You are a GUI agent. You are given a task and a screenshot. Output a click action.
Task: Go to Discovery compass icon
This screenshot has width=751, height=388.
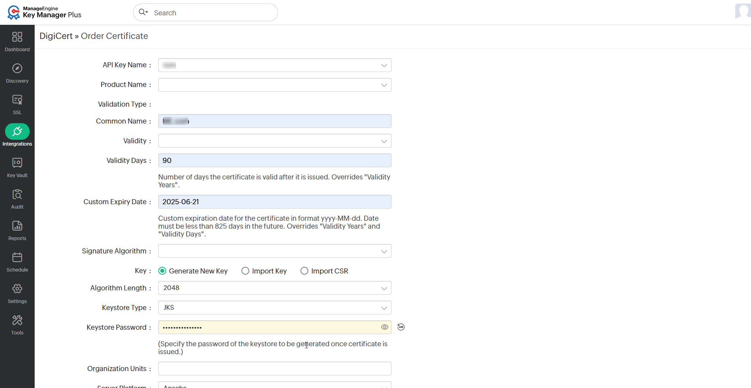[17, 68]
